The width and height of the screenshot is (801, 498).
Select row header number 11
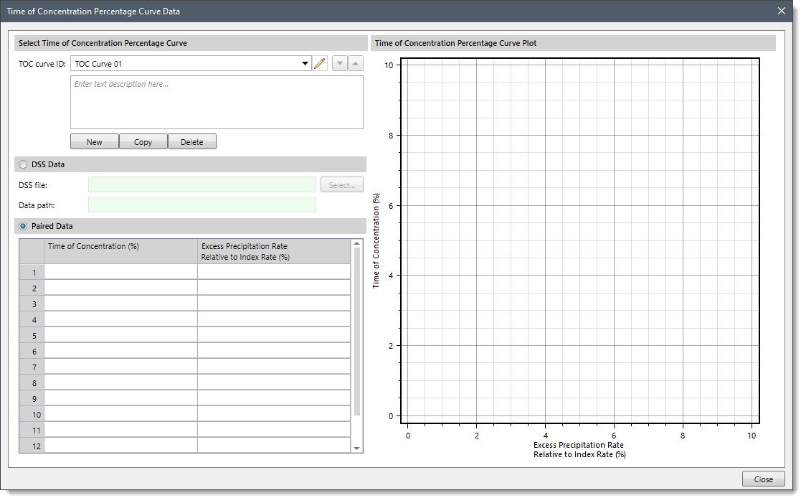[x=32, y=430]
